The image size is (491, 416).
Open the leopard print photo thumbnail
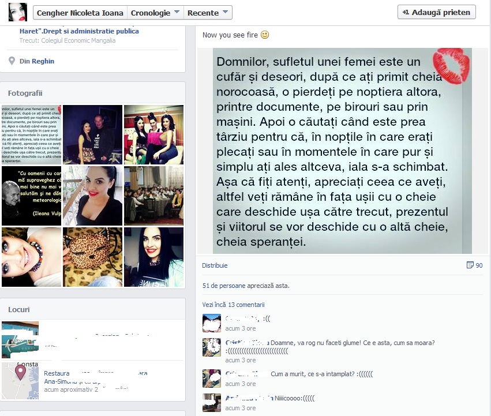pos(92,257)
